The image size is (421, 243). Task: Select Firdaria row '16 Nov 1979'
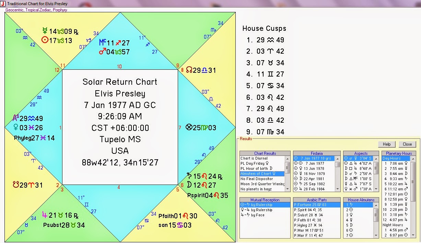pos(314,174)
